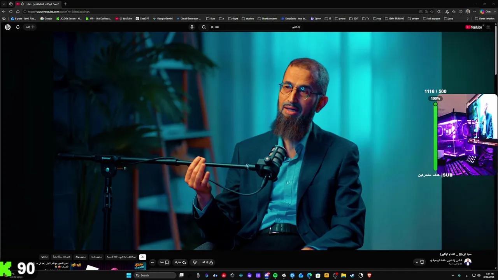Add this page to favorites star
The image size is (498, 280).
pyautogui.click(x=432, y=12)
